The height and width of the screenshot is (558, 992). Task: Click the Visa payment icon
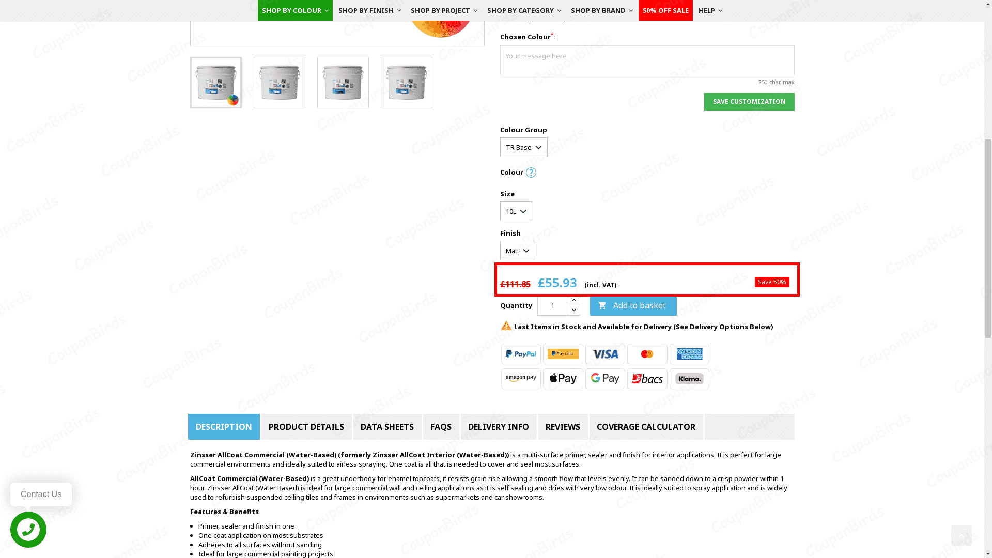click(605, 354)
